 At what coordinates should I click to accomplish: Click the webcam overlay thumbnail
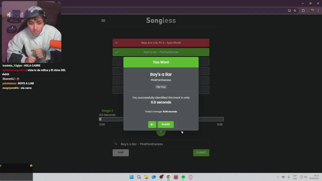tap(31, 32)
